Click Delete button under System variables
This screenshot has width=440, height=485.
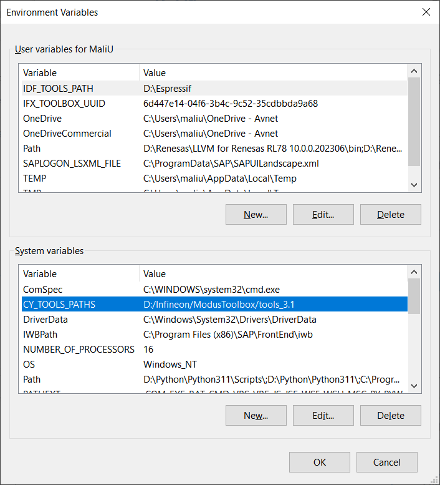pyautogui.click(x=390, y=415)
